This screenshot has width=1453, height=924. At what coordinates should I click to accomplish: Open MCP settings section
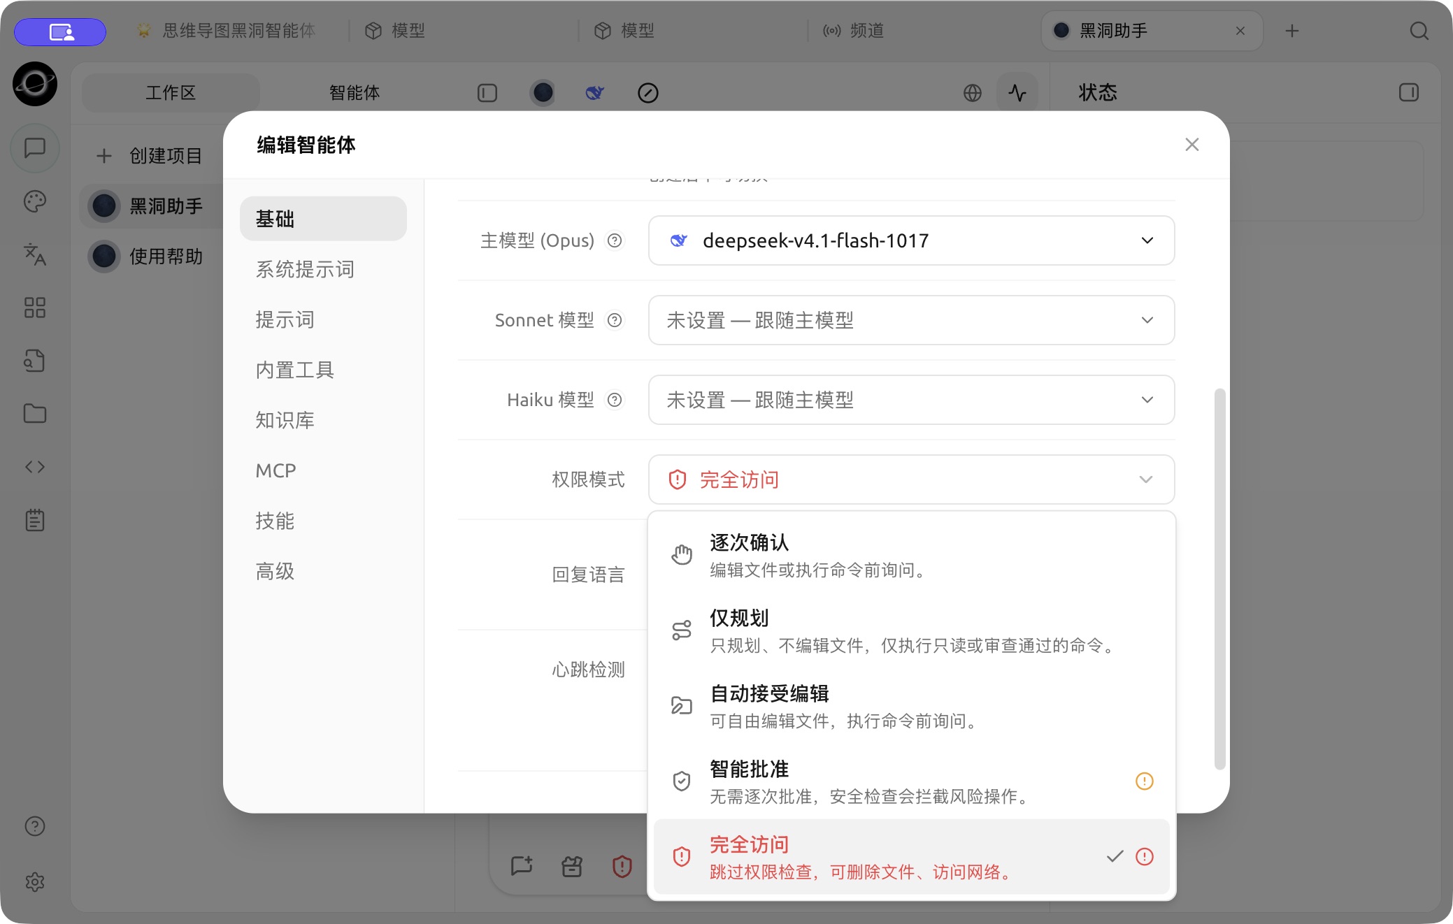point(323,470)
